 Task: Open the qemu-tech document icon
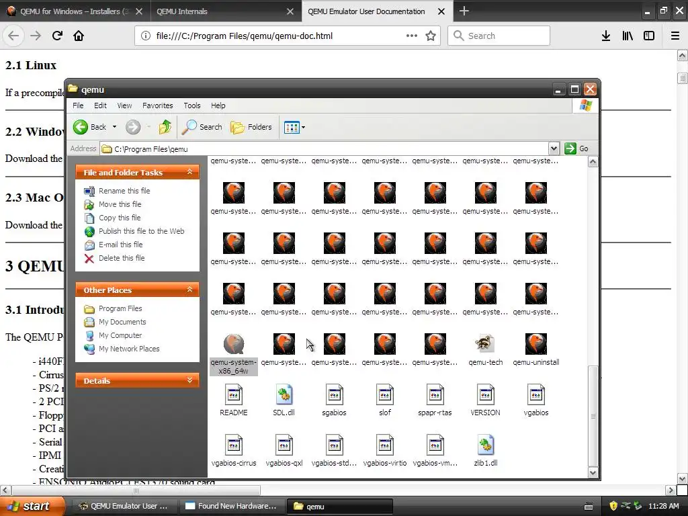(485, 343)
